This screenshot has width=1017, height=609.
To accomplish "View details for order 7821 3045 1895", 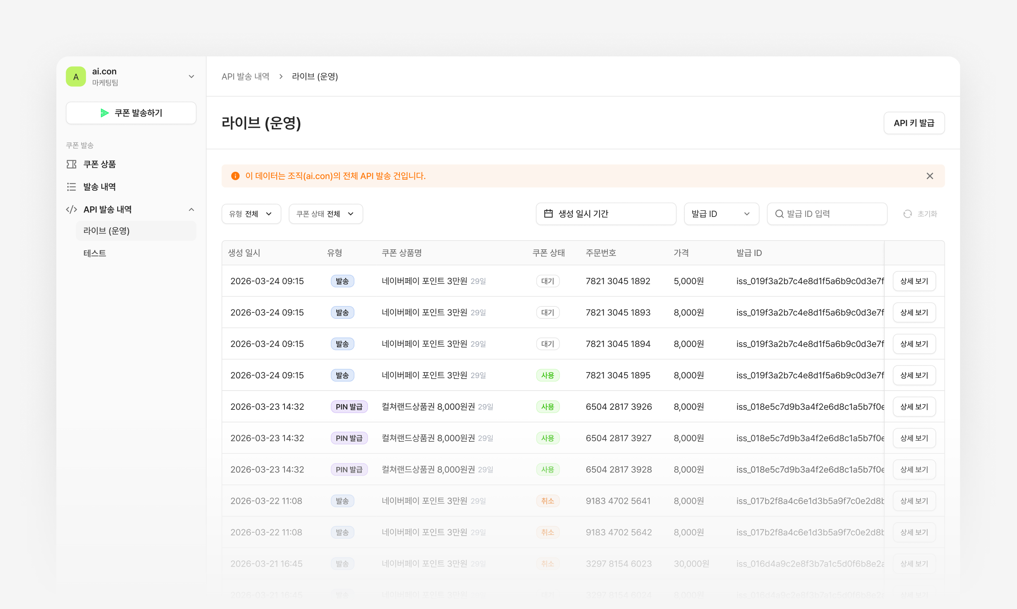I will click(x=914, y=375).
